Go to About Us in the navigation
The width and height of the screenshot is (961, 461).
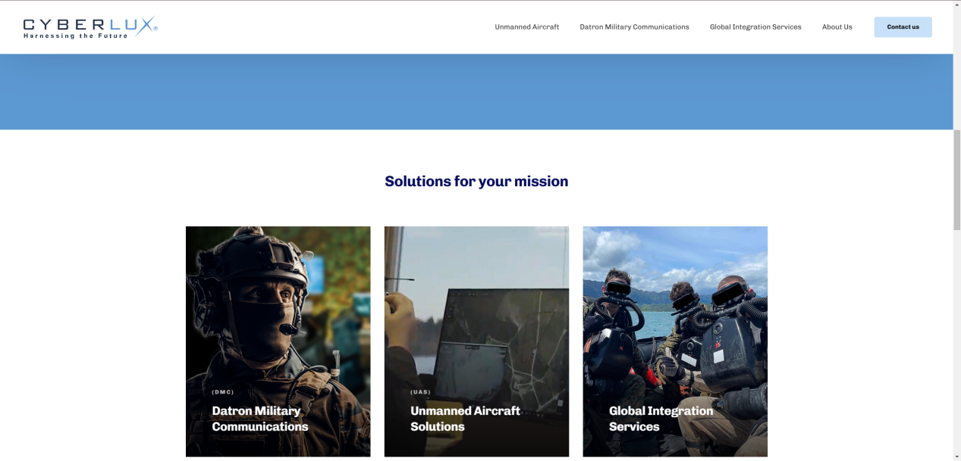pos(837,27)
